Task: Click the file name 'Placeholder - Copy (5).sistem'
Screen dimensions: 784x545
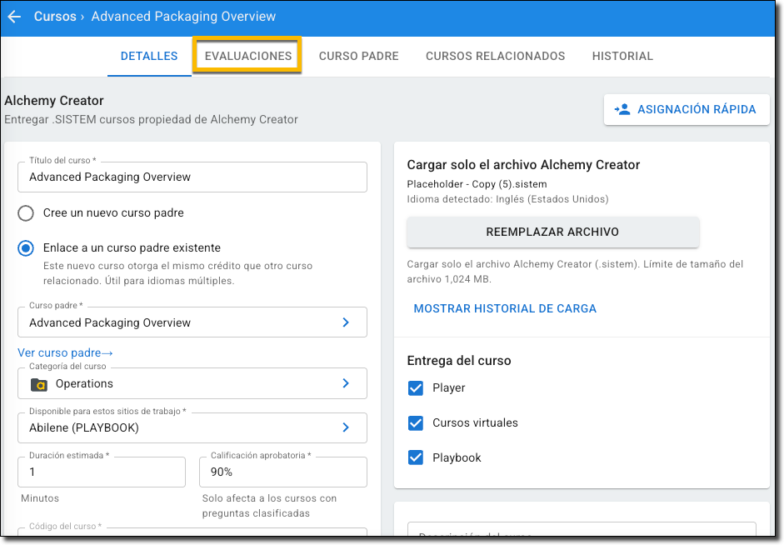Action: coord(477,184)
